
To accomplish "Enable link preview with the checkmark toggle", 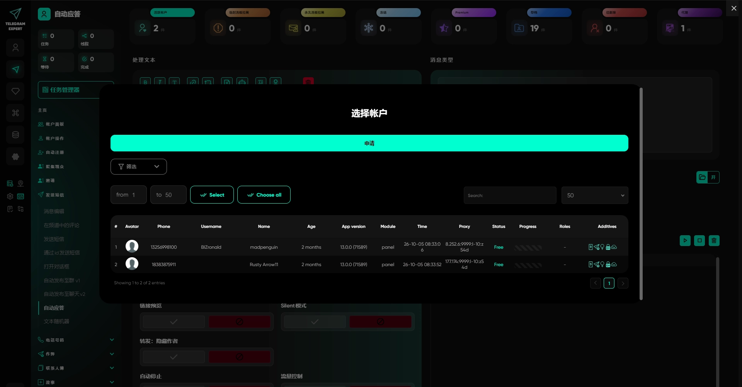I will point(174,322).
